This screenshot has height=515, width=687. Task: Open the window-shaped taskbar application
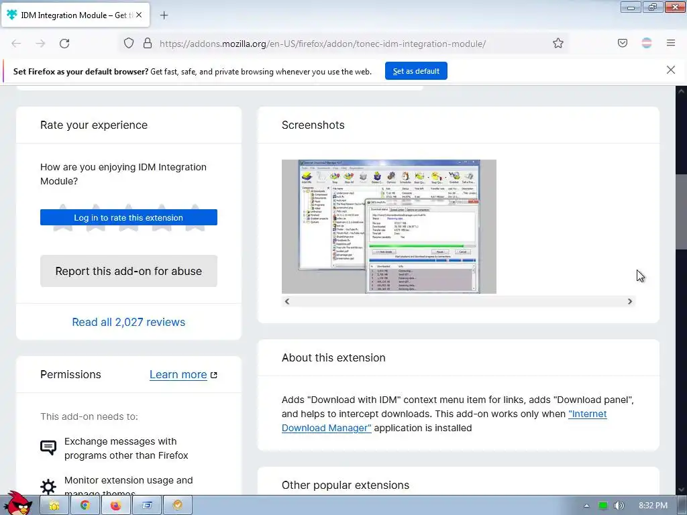tap(146, 506)
